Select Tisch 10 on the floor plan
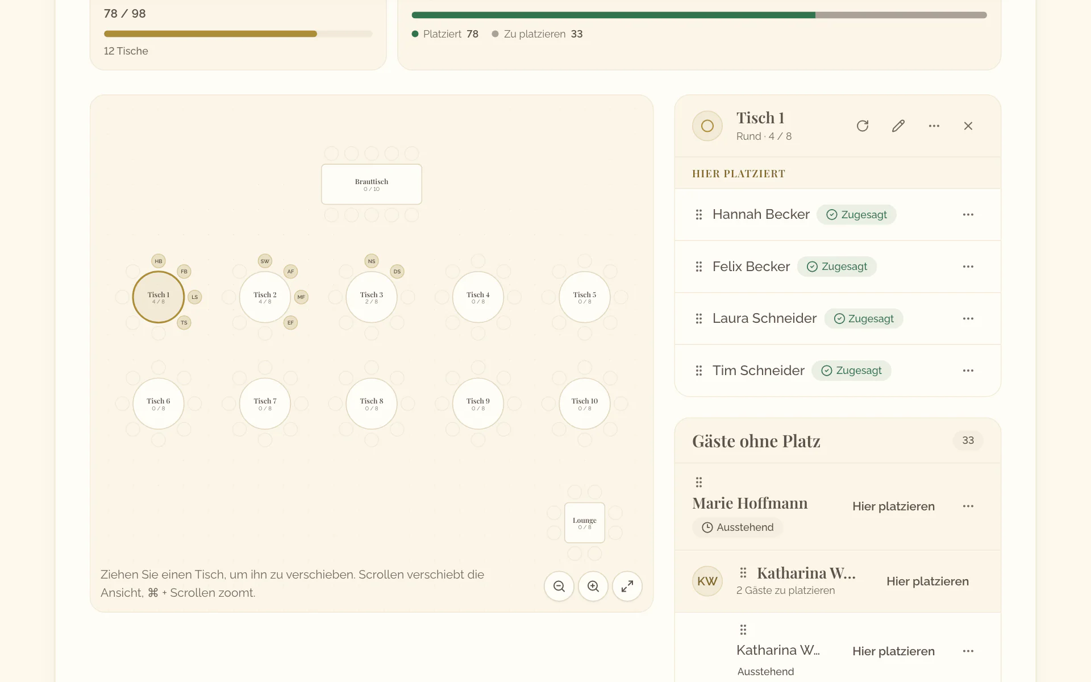Screen dimensions: 1091x682 click(585, 404)
